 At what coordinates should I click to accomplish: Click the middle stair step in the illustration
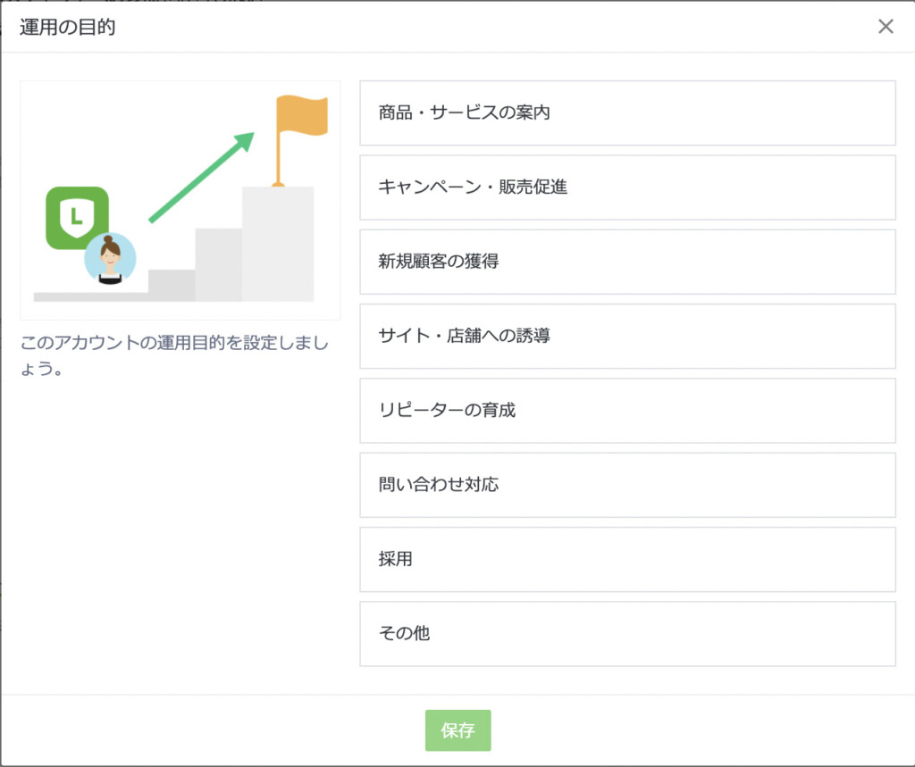(218, 264)
